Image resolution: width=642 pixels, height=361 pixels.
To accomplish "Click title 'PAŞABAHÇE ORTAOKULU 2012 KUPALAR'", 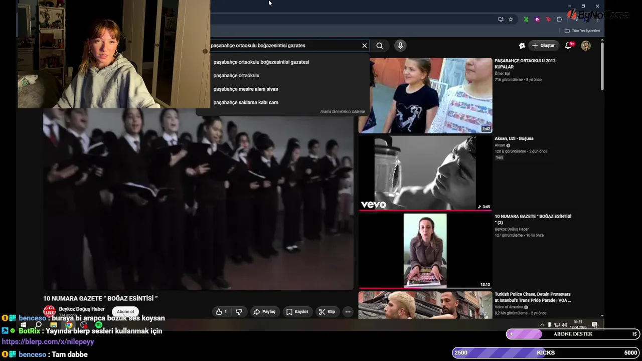I will tap(525, 64).
